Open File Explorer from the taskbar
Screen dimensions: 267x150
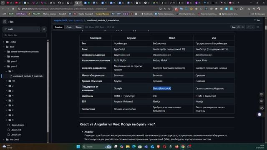pos(128,147)
